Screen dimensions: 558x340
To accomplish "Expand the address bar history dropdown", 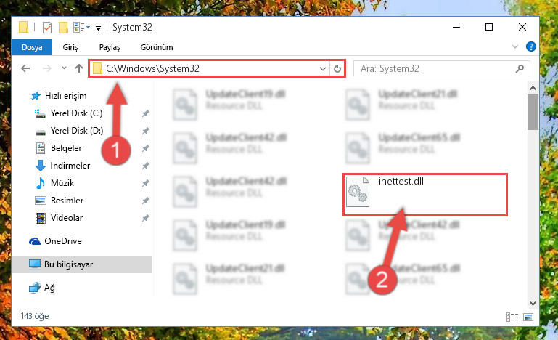I will coord(322,68).
